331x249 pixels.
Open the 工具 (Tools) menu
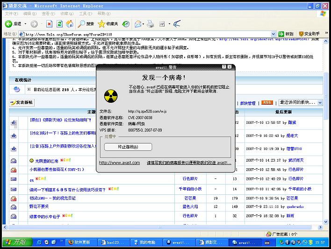pos(86,14)
